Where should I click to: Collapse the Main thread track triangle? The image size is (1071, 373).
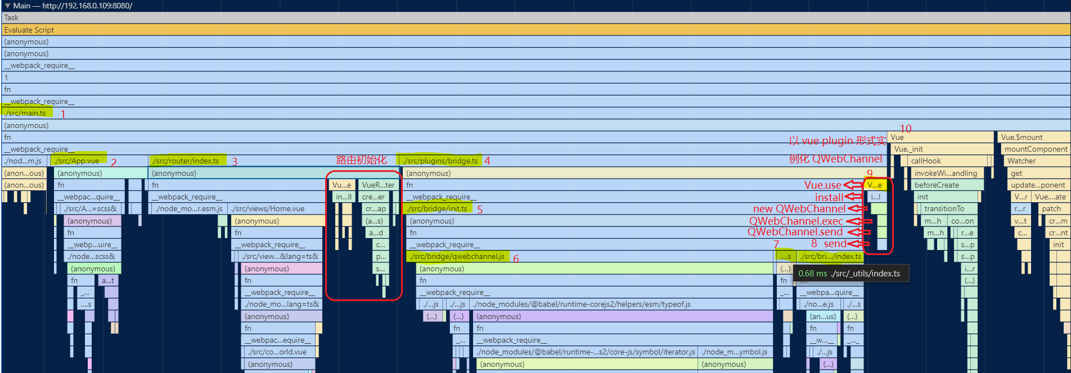[7, 6]
